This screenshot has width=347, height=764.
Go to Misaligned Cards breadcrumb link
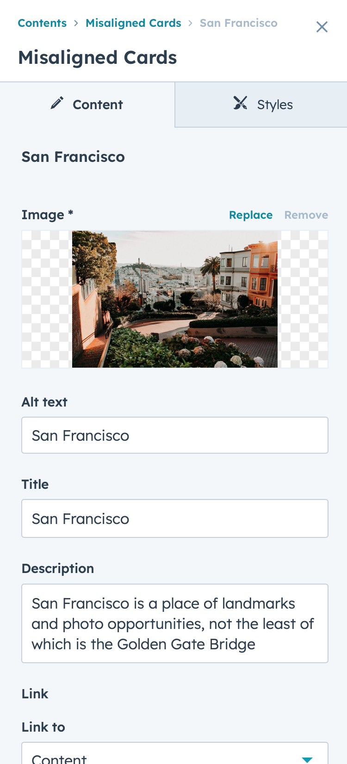(133, 23)
